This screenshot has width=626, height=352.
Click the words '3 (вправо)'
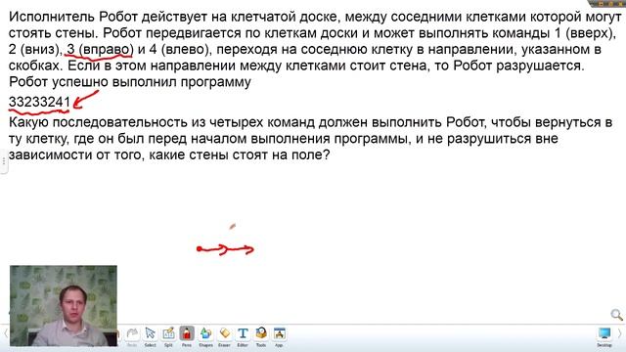point(100,50)
